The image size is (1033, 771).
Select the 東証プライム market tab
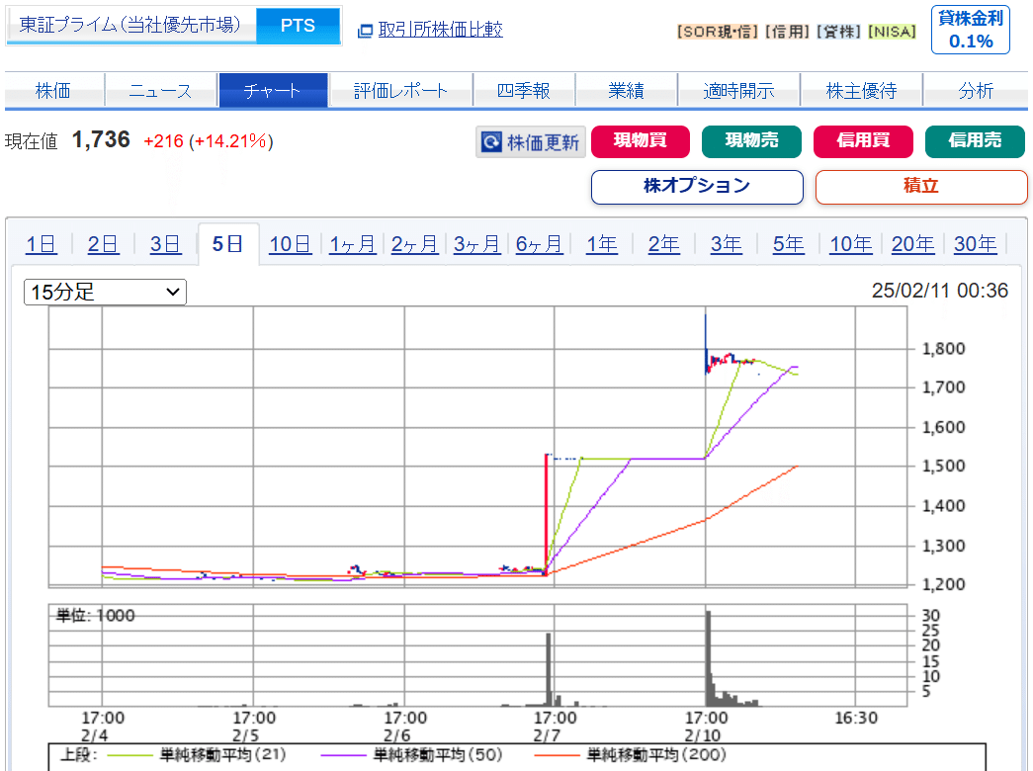pos(130,26)
